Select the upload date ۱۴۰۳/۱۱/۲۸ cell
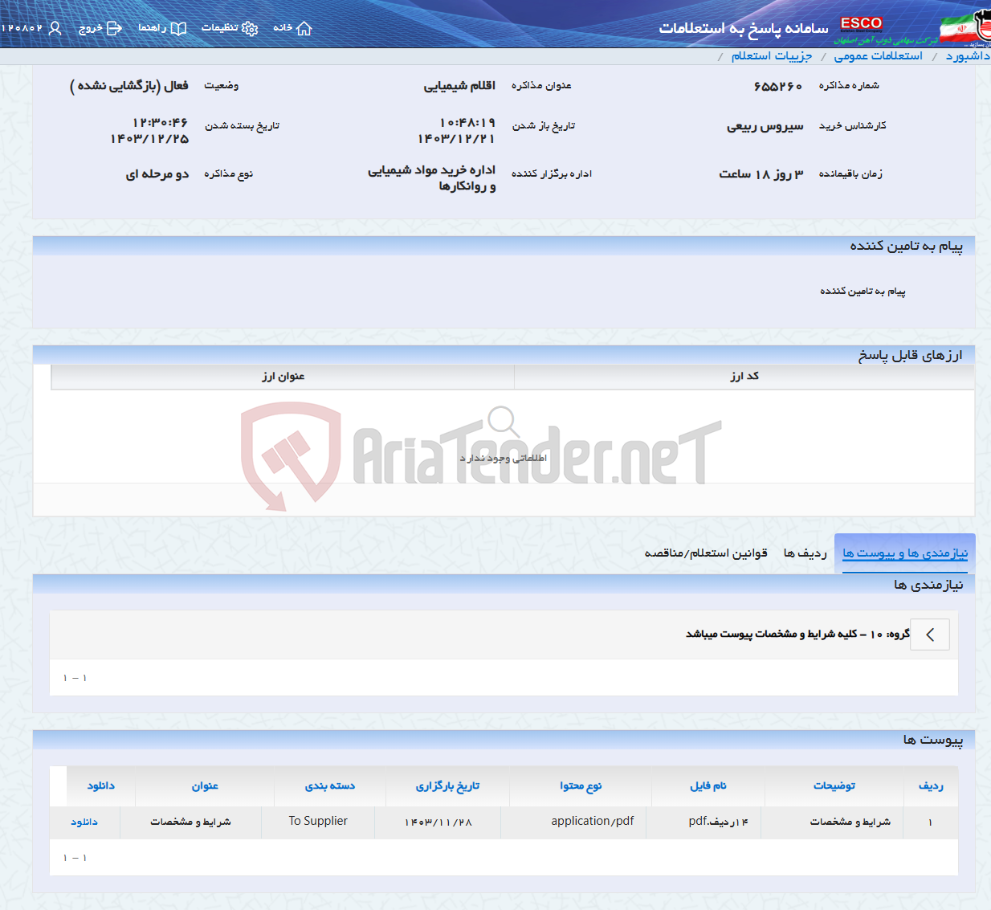 click(438, 822)
